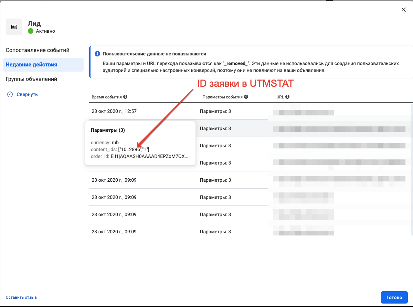Click the Лид contact card icon
Image resolution: width=413 pixels, height=307 pixels.
(x=14, y=27)
